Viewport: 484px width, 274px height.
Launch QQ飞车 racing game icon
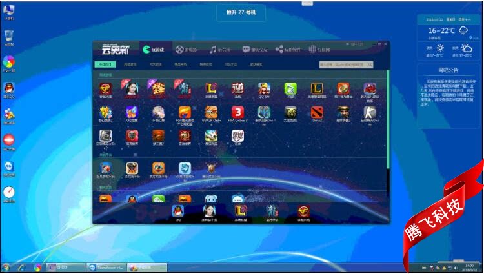[x=264, y=90]
